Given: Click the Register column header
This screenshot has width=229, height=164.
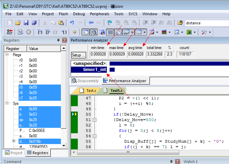Looking at the screenshot, I should 16,49.
